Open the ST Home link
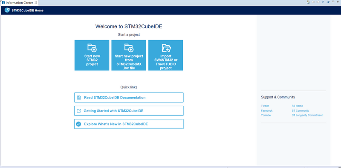This screenshot has width=341, height=168. (297, 106)
